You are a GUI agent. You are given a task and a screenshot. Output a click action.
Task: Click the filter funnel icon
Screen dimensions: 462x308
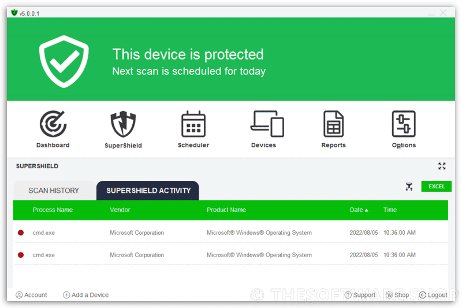click(409, 187)
